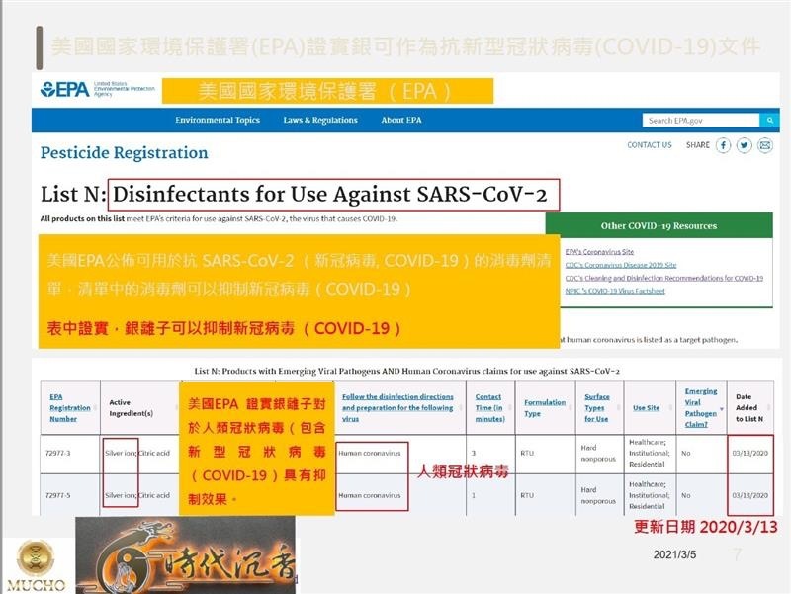791x594 pixels.
Task: Sort by Formulation Type column header
Action: click(x=545, y=407)
